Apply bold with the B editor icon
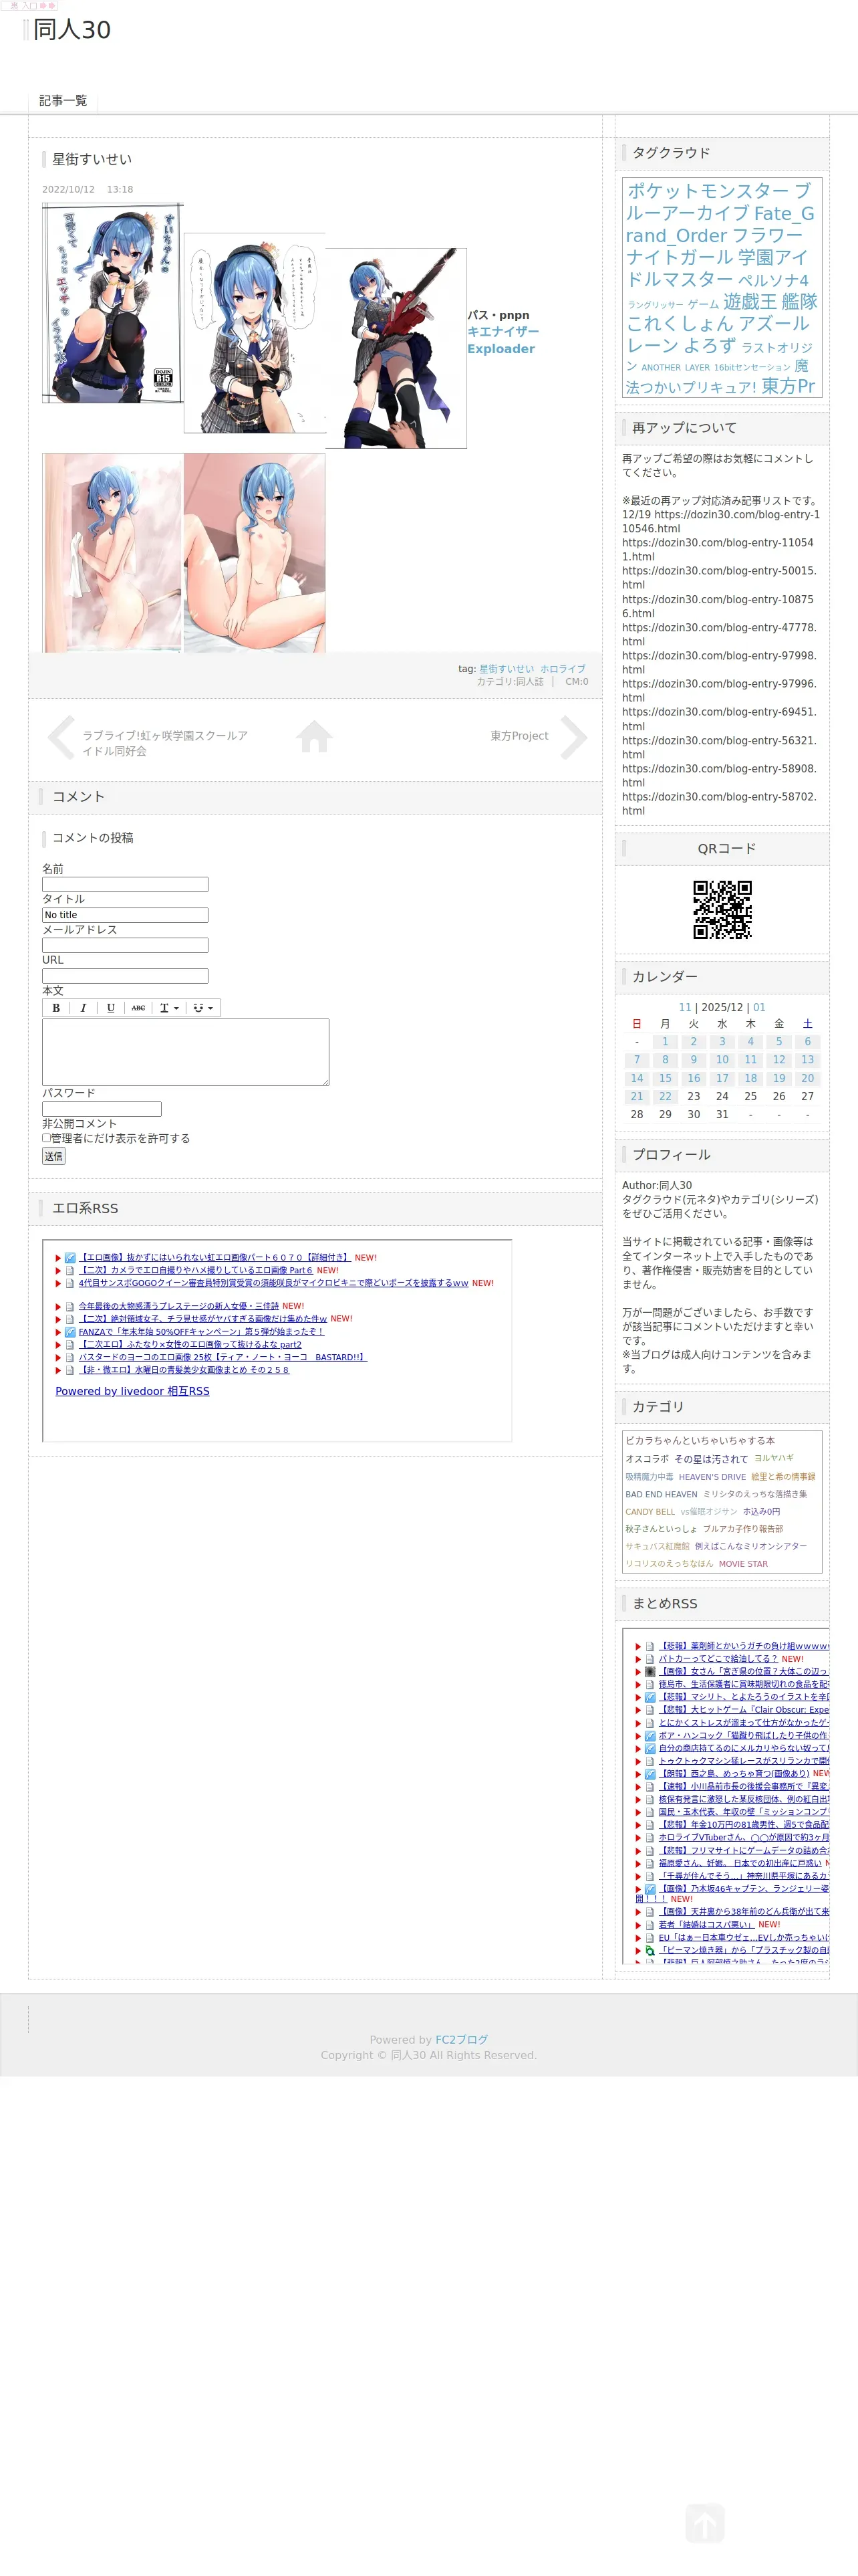This screenshot has width=858, height=2576. 56,1008
